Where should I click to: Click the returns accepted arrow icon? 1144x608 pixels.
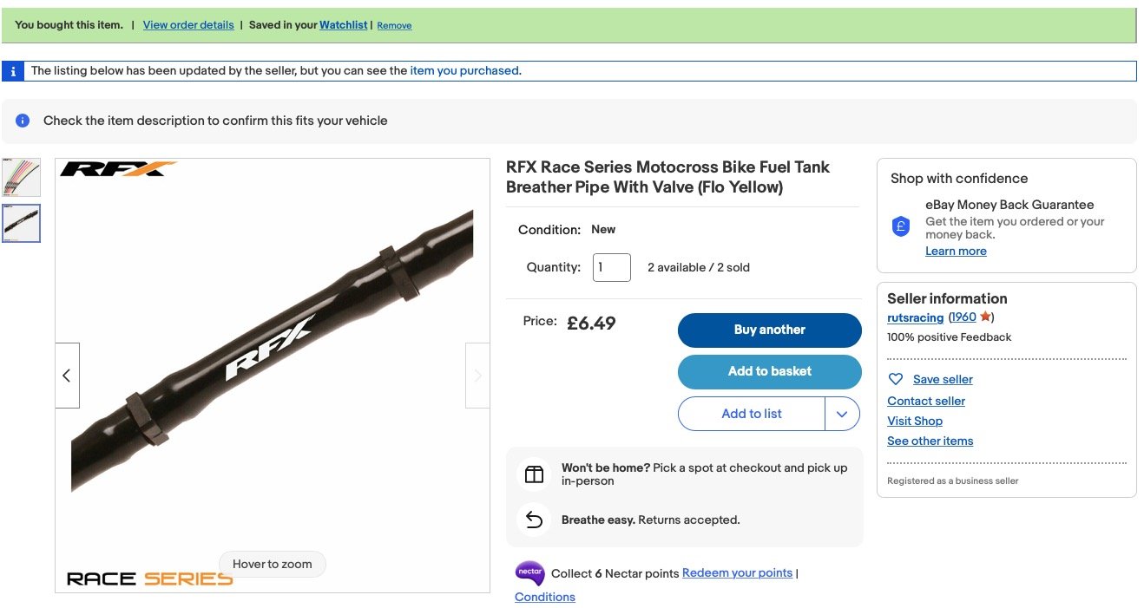tap(534, 520)
